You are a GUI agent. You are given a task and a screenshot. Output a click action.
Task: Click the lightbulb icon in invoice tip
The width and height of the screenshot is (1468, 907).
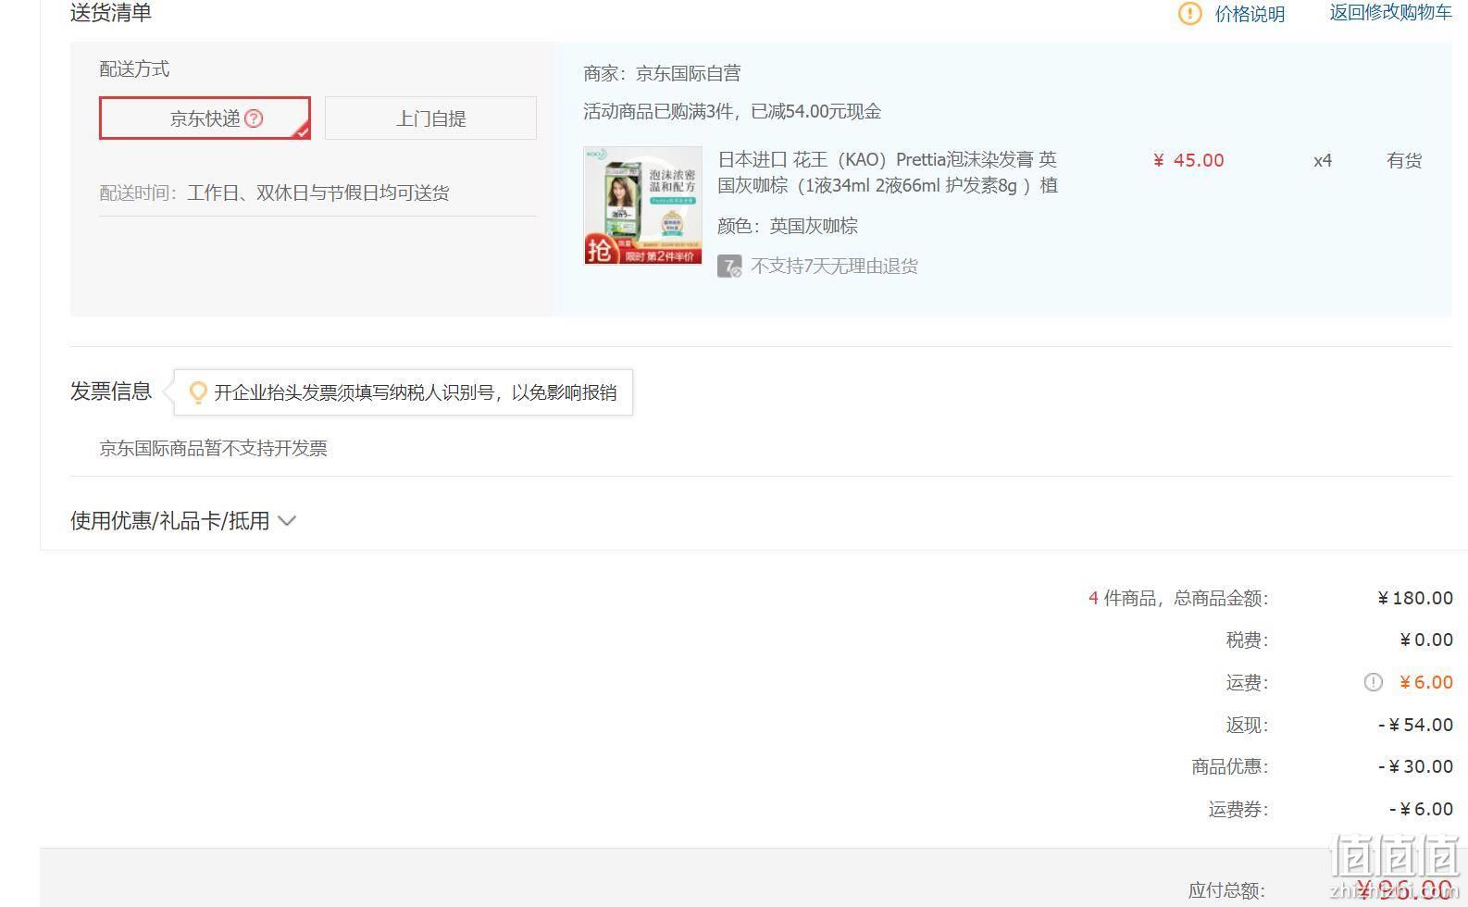click(198, 392)
